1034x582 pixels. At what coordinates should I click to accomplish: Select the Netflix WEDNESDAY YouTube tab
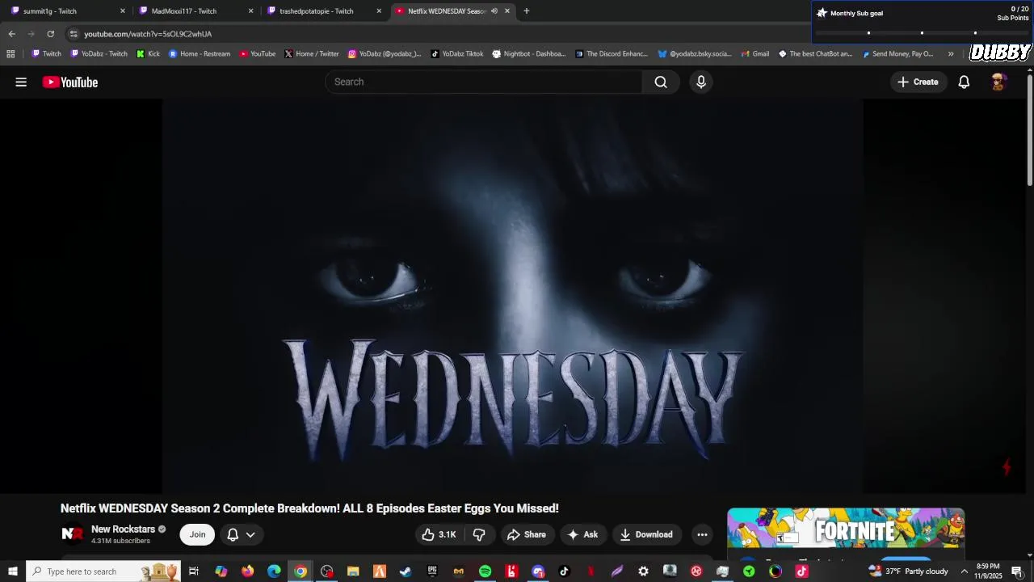[447, 11]
